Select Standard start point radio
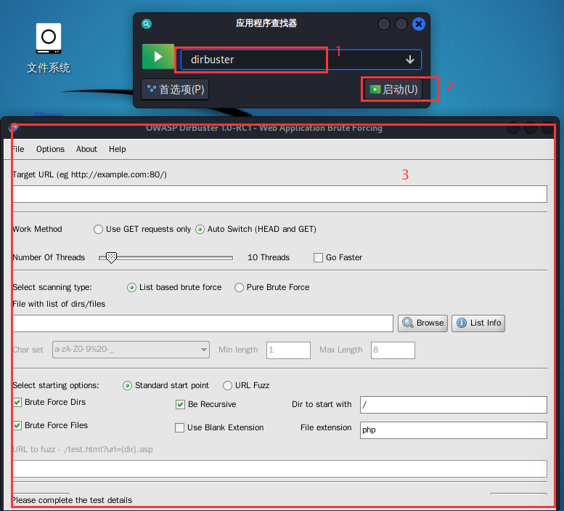564x511 pixels. point(127,386)
